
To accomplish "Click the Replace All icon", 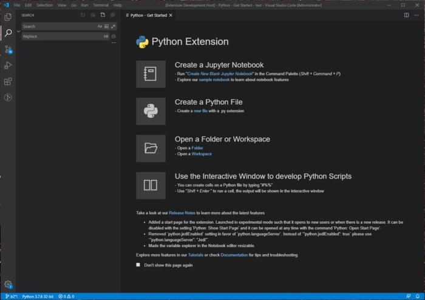I will click(x=114, y=36).
